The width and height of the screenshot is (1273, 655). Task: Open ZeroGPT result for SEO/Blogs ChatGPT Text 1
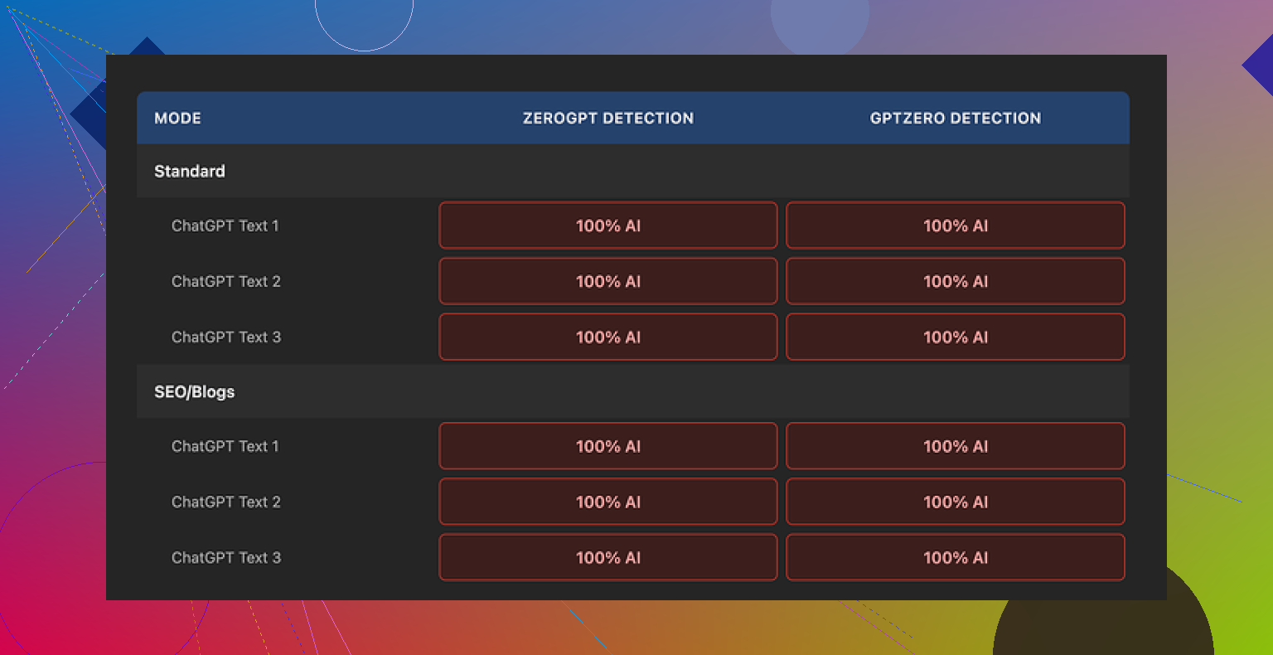[607, 446]
